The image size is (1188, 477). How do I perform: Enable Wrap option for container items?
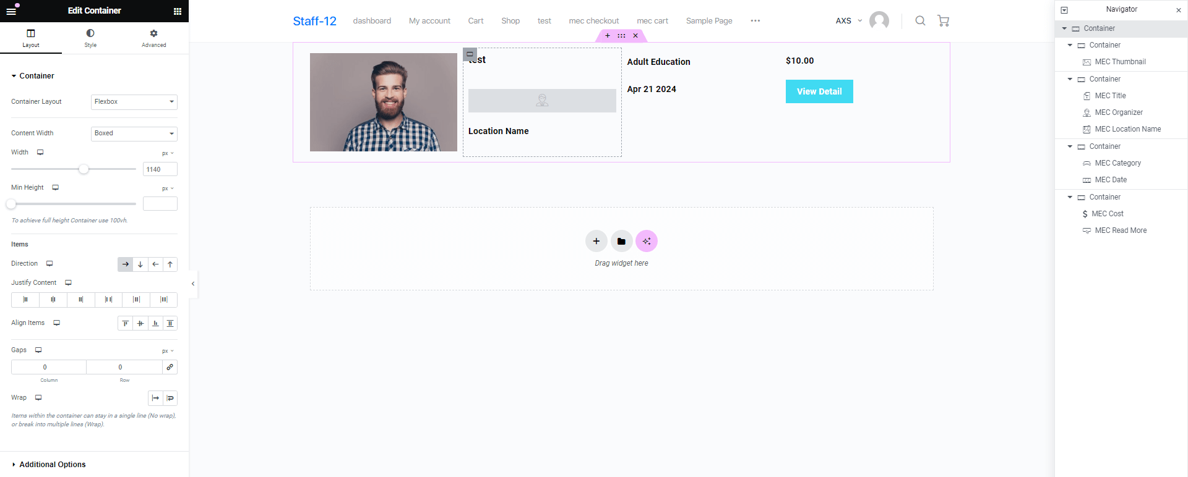pos(170,398)
